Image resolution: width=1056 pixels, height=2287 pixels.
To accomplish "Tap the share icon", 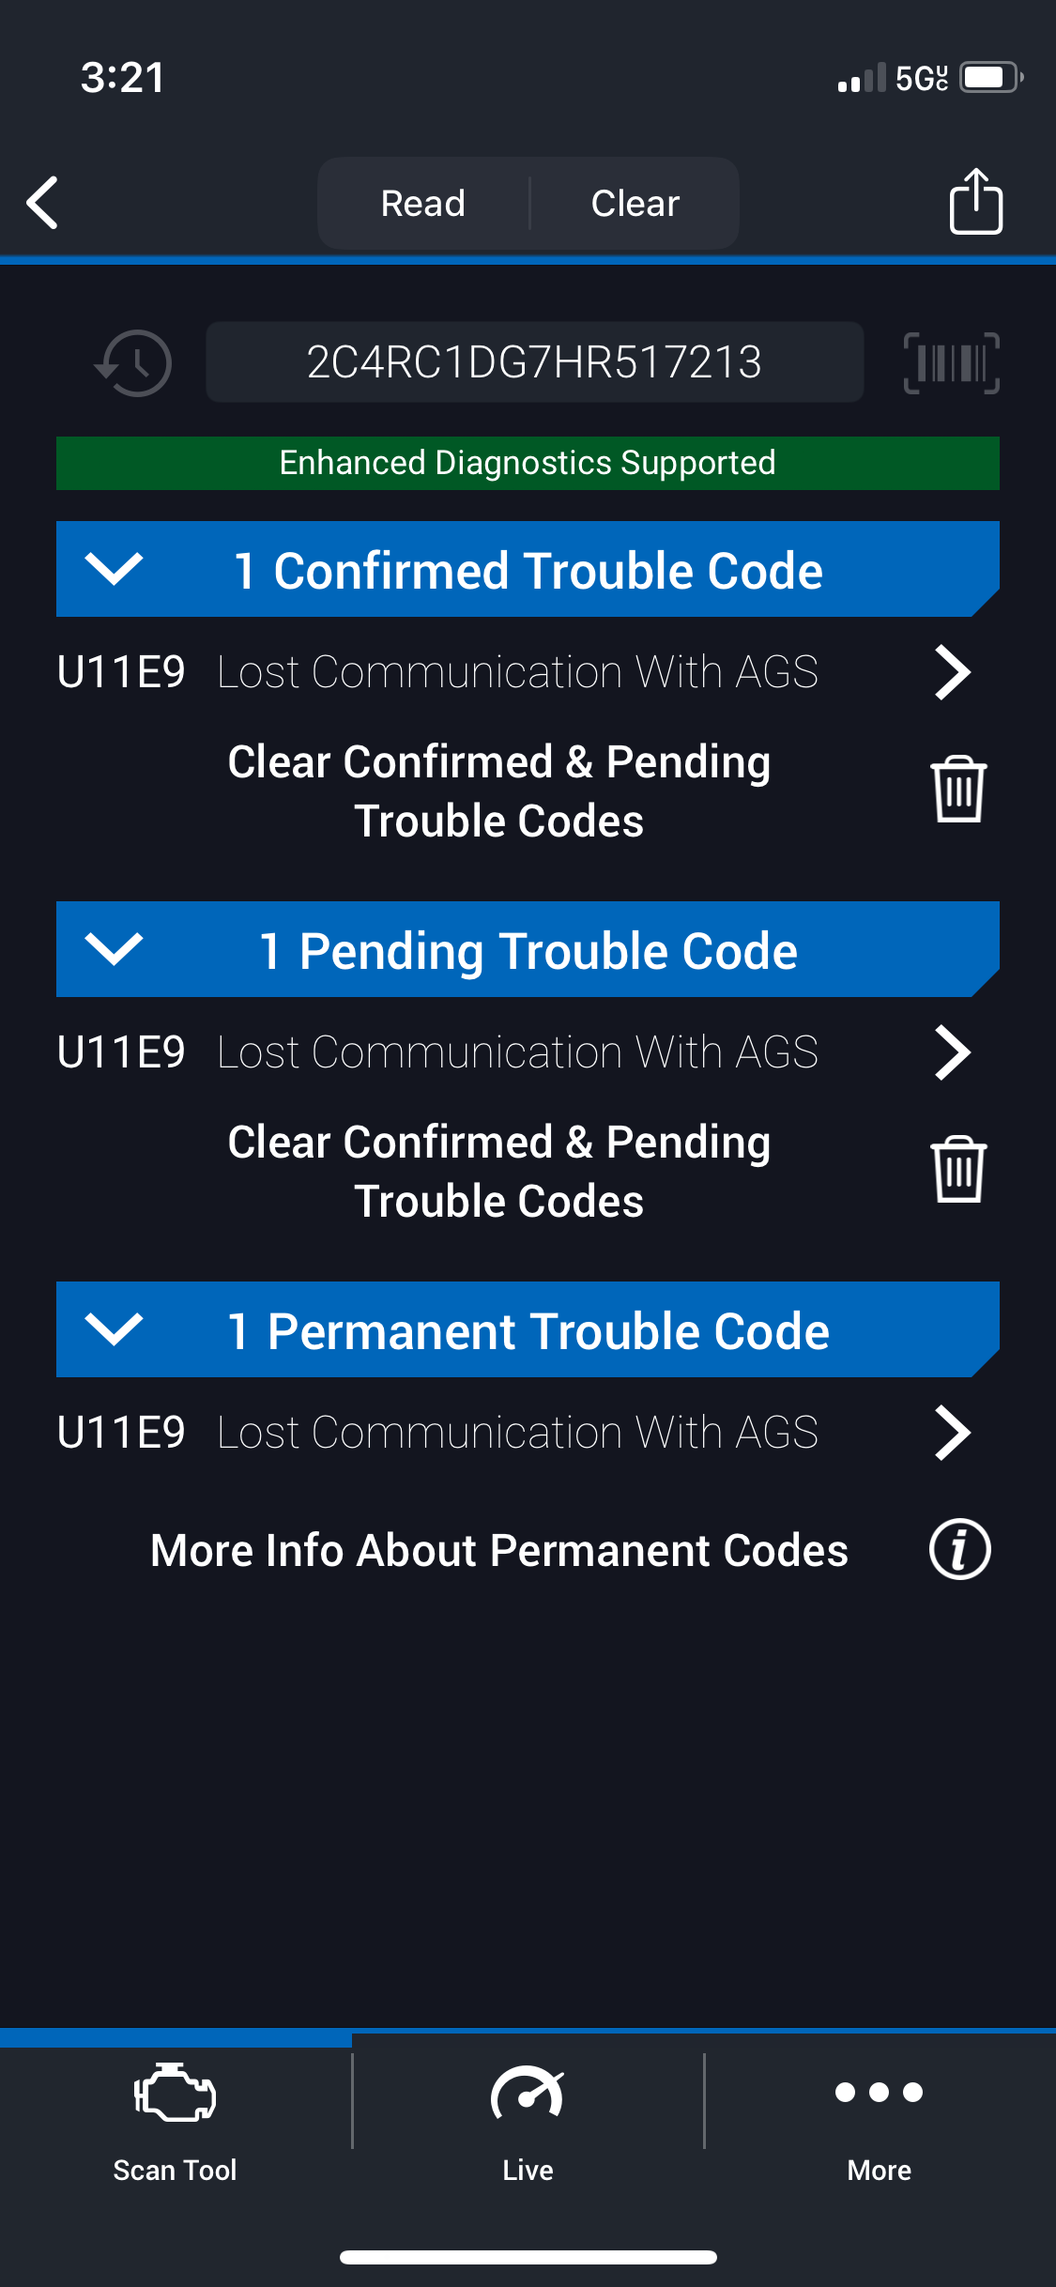I will pyautogui.click(x=975, y=201).
